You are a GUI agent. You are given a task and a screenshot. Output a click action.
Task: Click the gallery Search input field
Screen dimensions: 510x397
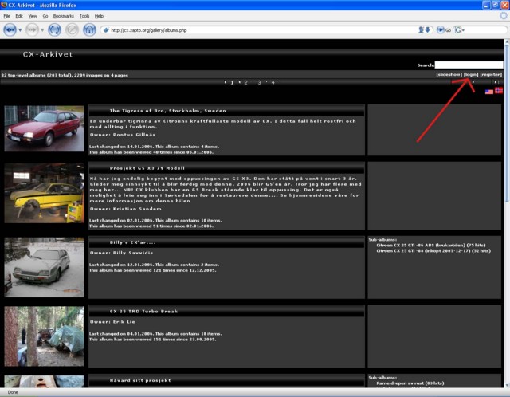[469, 65]
